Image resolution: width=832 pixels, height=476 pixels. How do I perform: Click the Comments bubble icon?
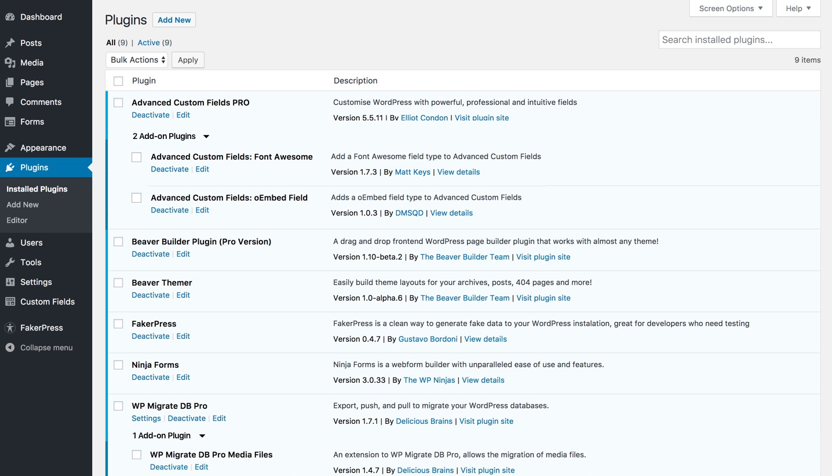(x=10, y=102)
